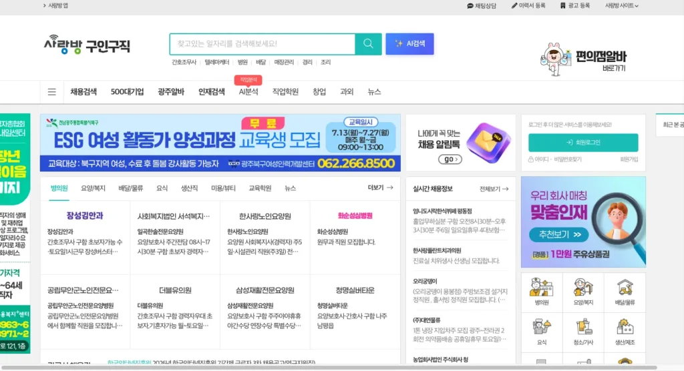Switch to the 생산직 tab
Viewport: 684px width, 371px height.
coord(189,188)
